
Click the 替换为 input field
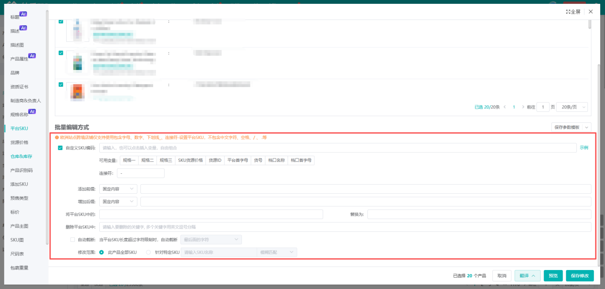point(479,214)
